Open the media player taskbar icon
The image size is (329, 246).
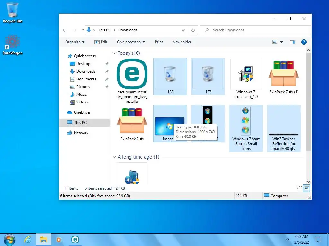point(59,240)
